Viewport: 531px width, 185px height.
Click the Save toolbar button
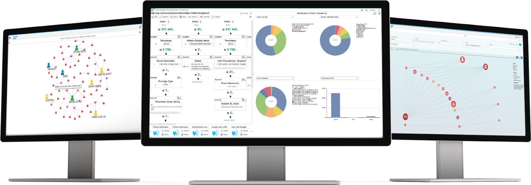(183, 17)
